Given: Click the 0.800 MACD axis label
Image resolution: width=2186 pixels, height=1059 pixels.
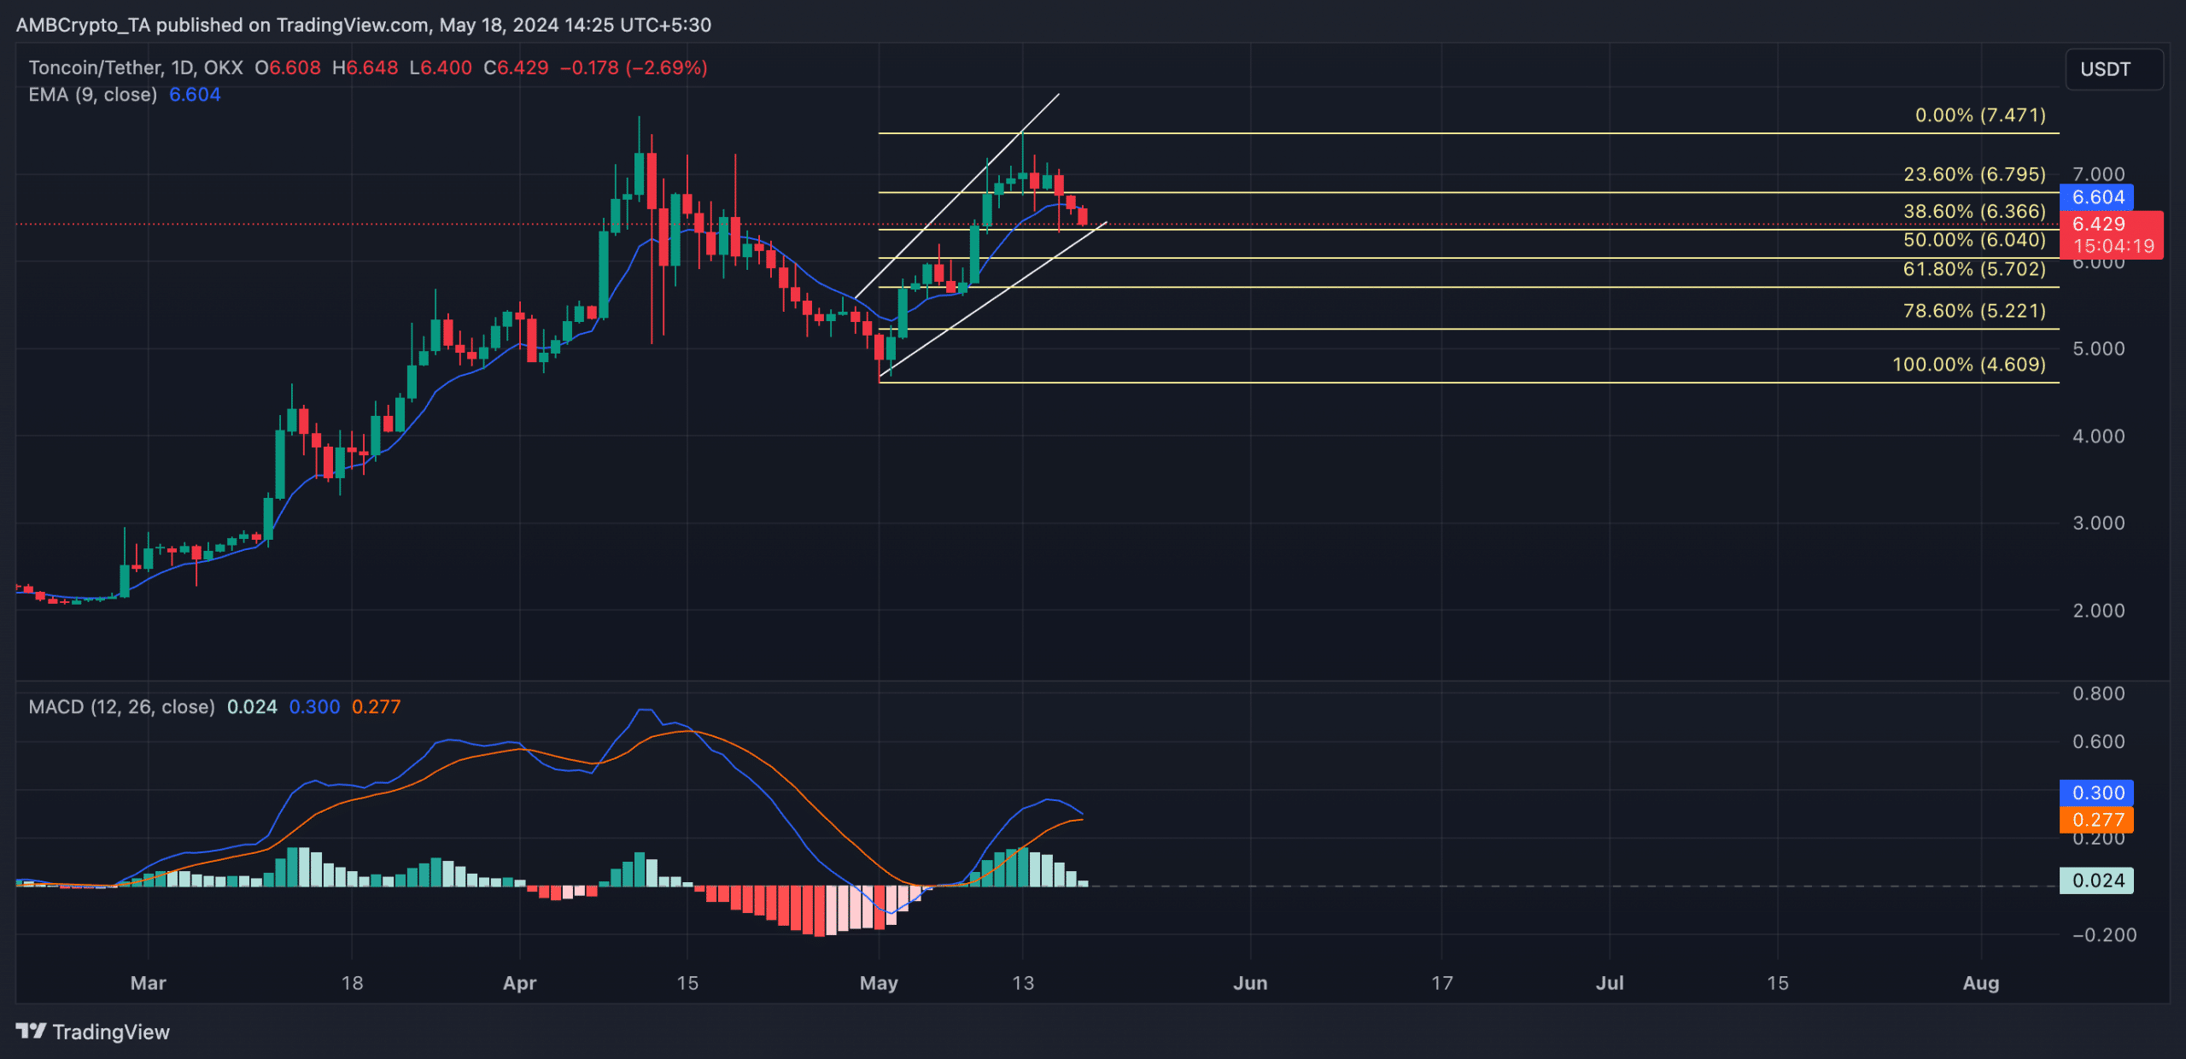Looking at the screenshot, I should point(2098,693).
